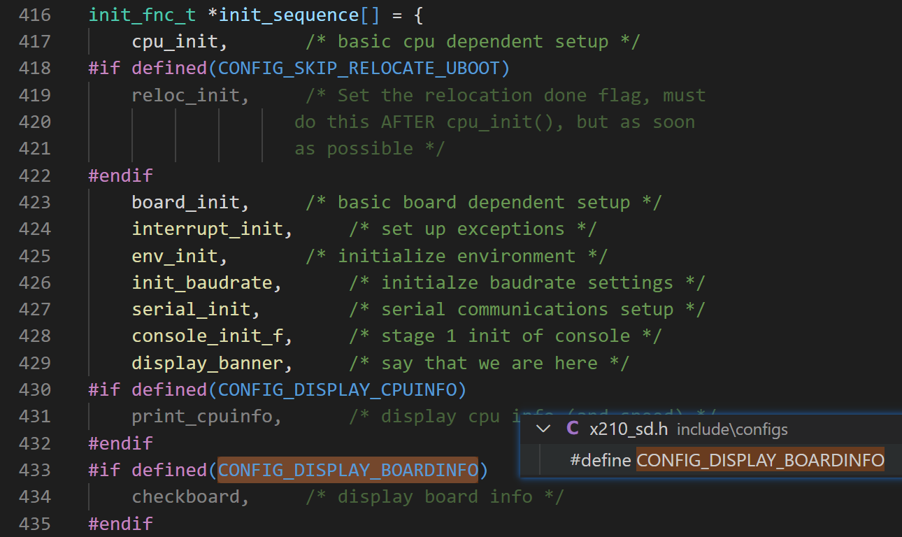This screenshot has width=902, height=537.
Task: Click the highlighted CONFIG_DISPLAY_BOARDINFO macro on line 433
Action: [x=348, y=470]
